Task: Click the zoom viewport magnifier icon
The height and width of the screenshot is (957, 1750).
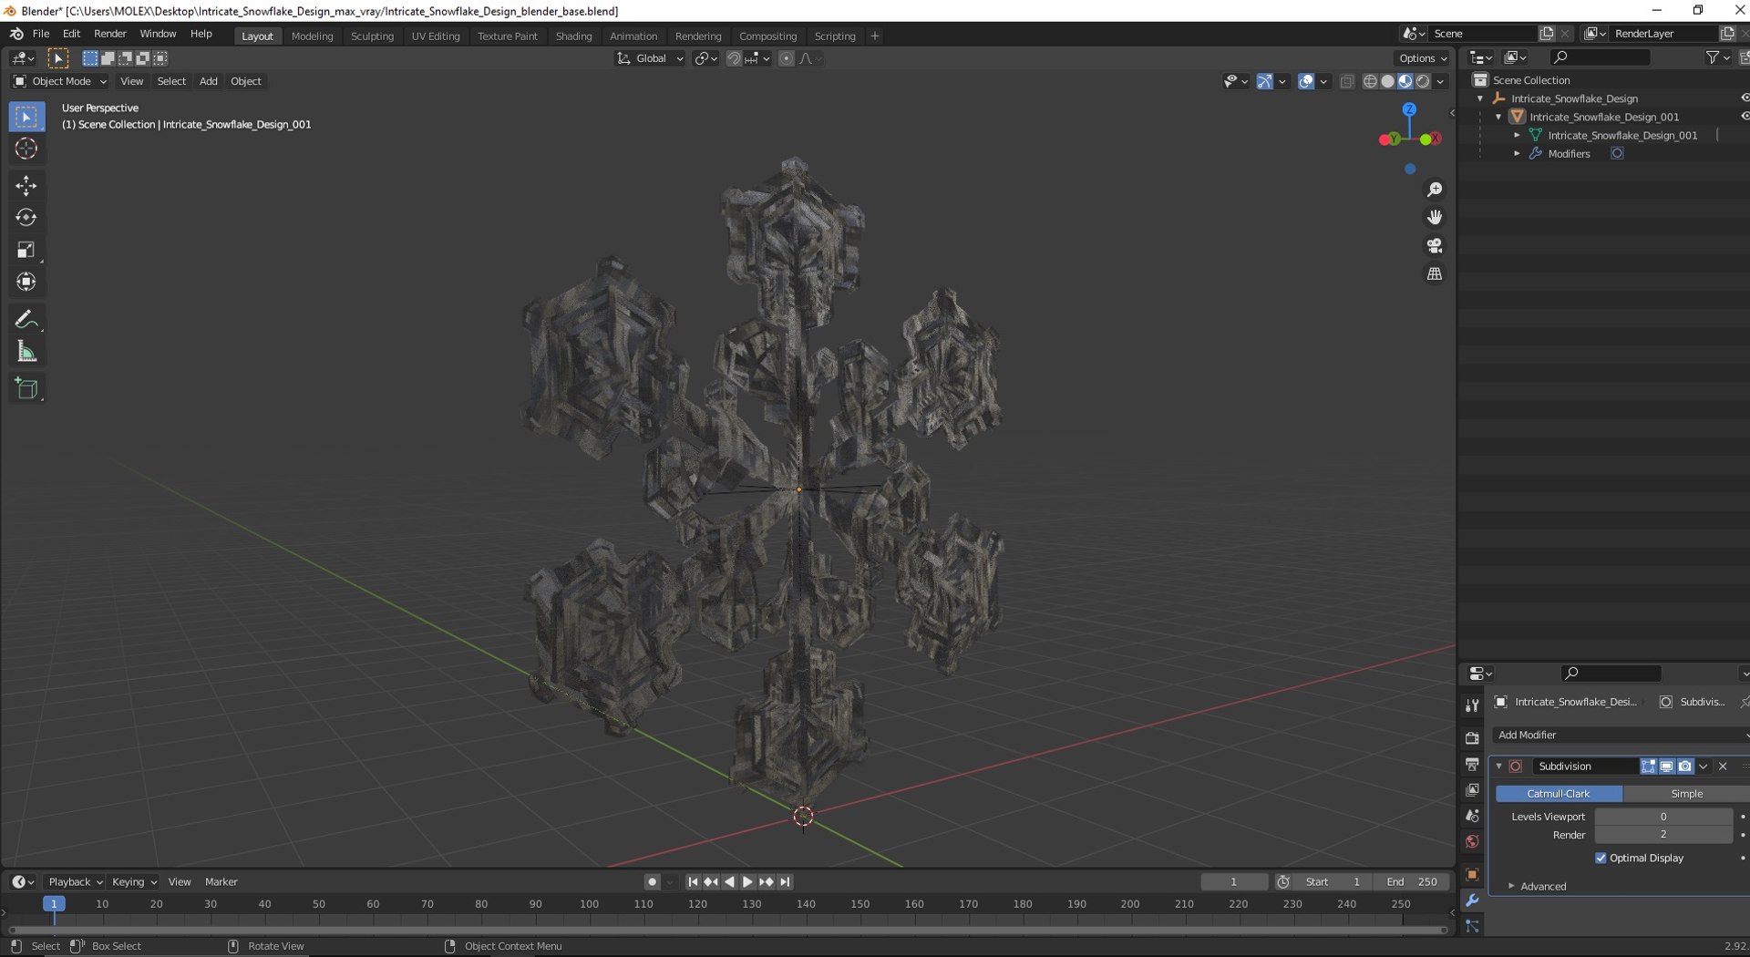Action: pos(1435,190)
